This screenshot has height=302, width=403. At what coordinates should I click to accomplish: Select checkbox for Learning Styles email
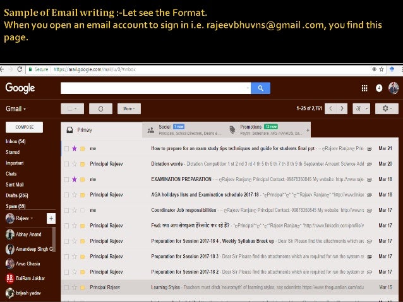(x=66, y=287)
